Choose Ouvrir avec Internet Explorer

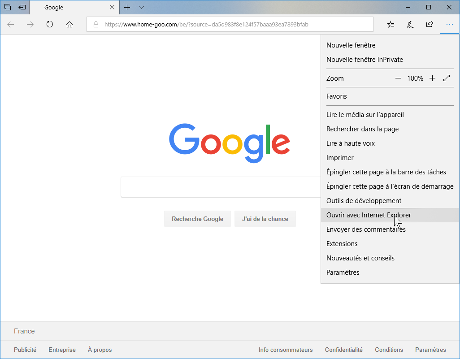point(390,215)
